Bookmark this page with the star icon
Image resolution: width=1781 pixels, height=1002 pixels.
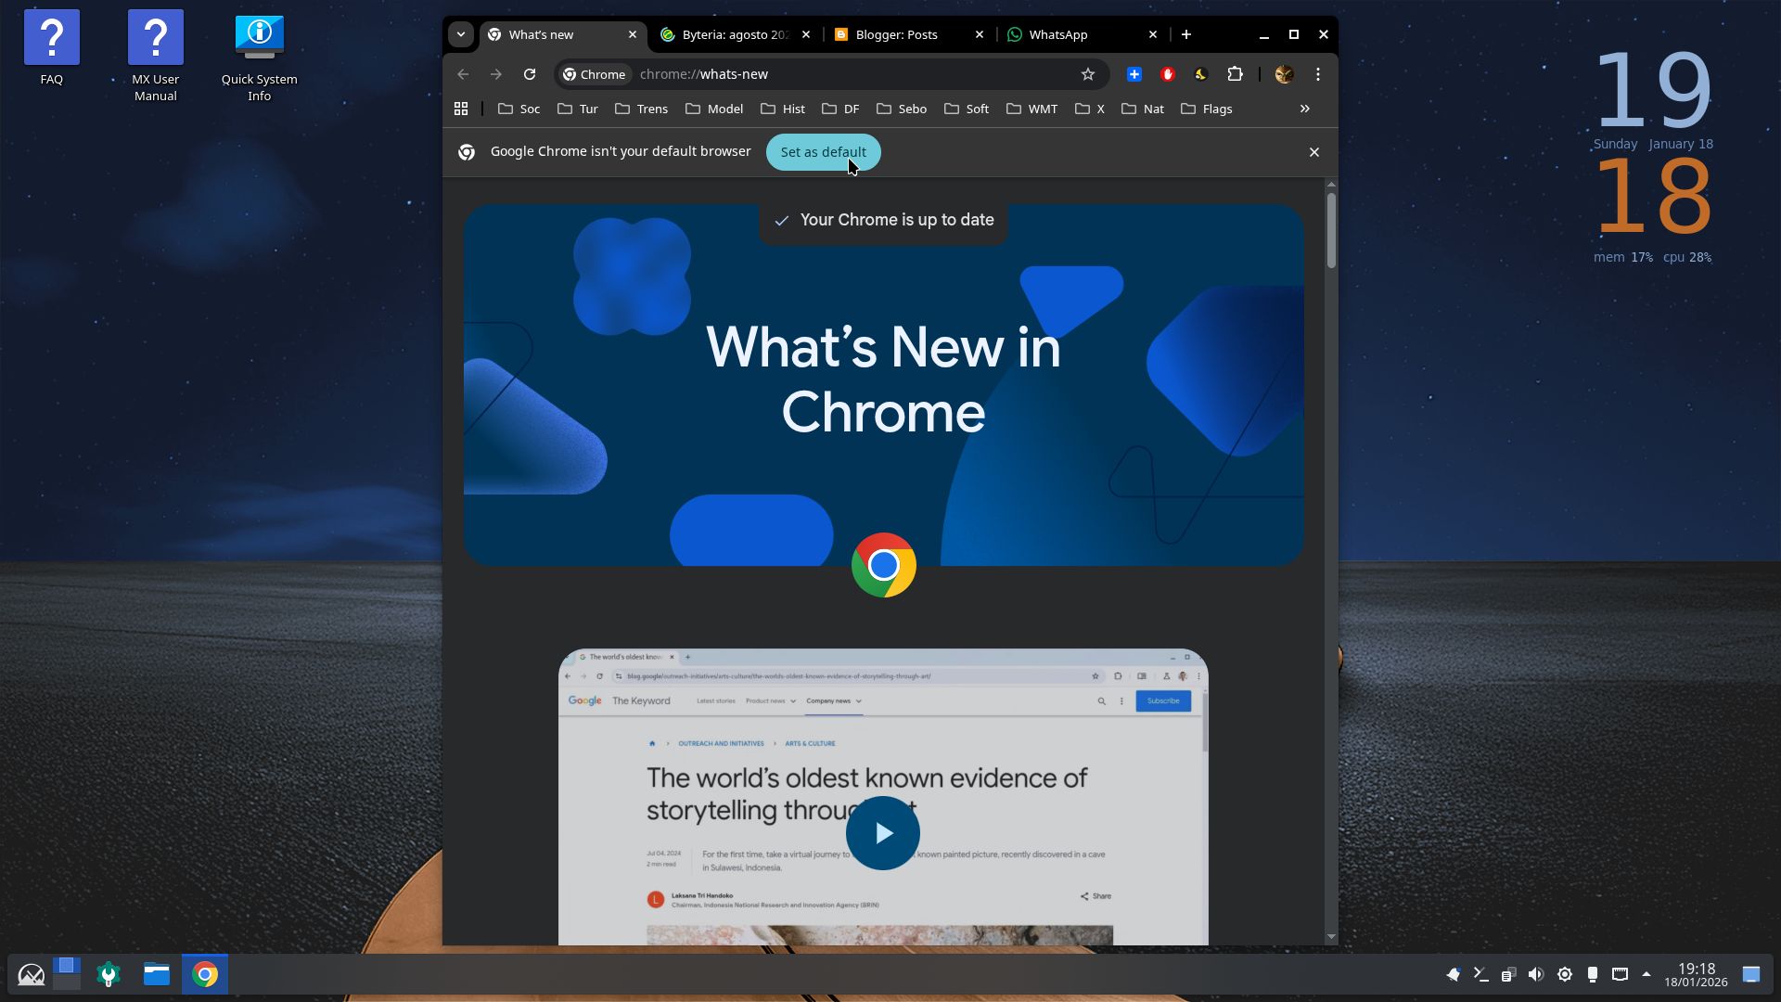click(x=1088, y=74)
